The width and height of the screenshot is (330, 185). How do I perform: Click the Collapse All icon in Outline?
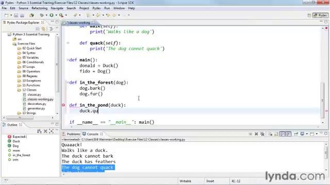coord(45,132)
